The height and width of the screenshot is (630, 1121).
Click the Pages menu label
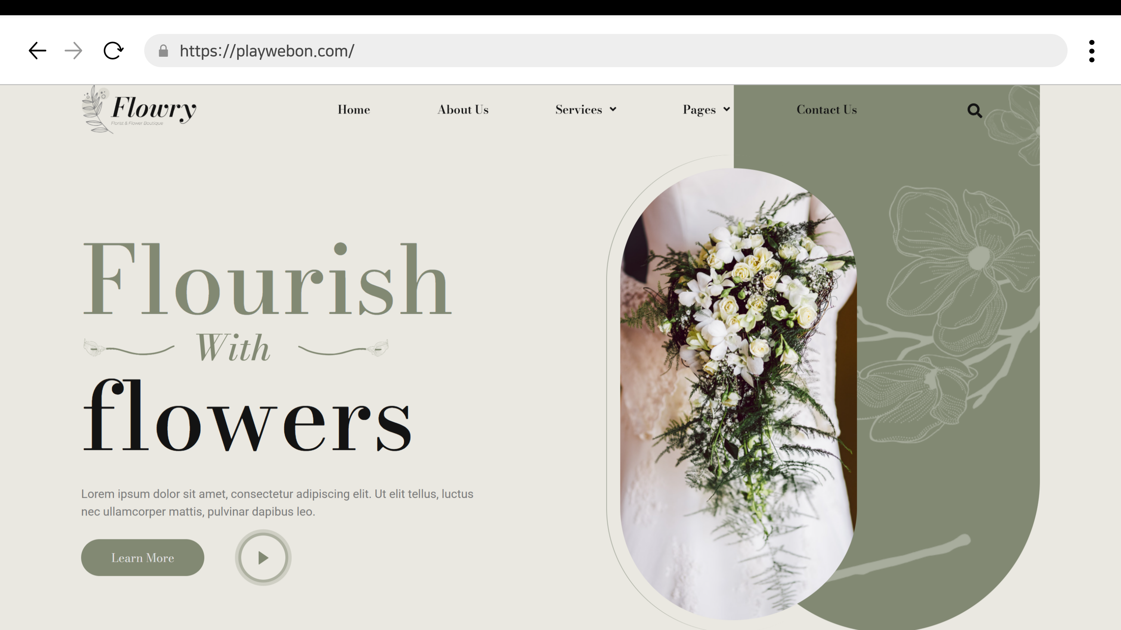(699, 110)
